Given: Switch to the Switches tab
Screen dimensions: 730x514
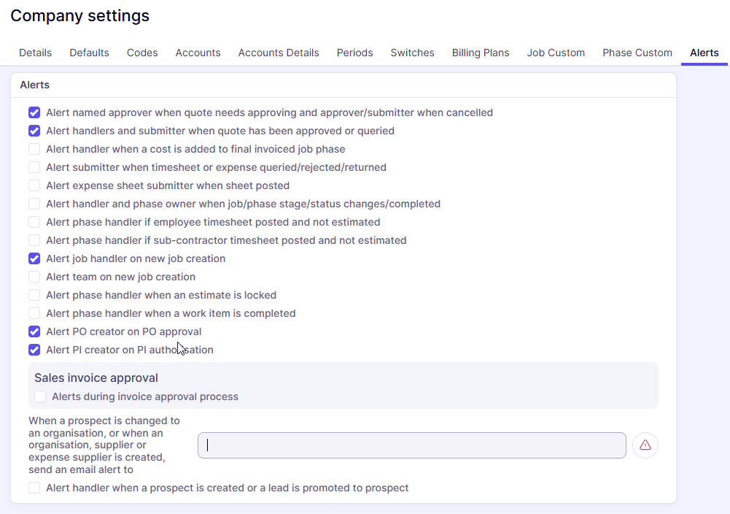Looking at the screenshot, I should coord(412,53).
